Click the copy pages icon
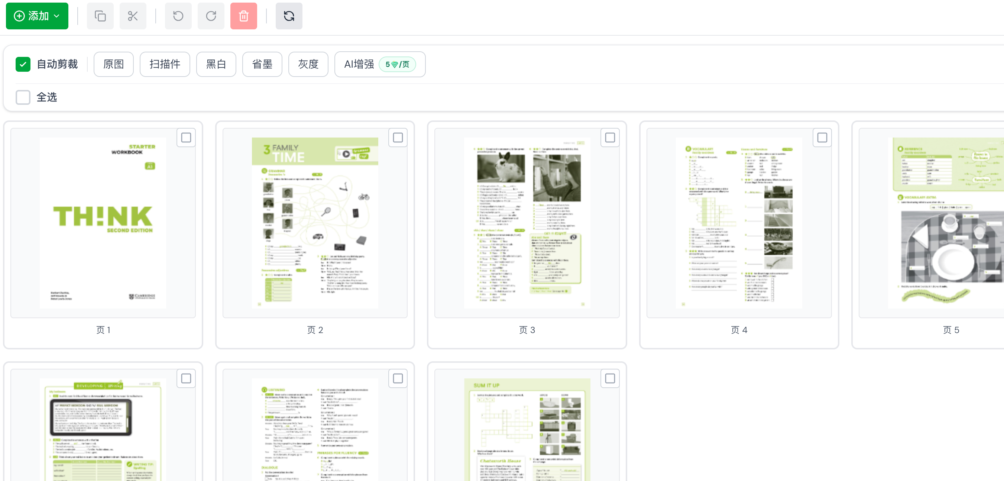The width and height of the screenshot is (1004, 481). pyautogui.click(x=100, y=16)
